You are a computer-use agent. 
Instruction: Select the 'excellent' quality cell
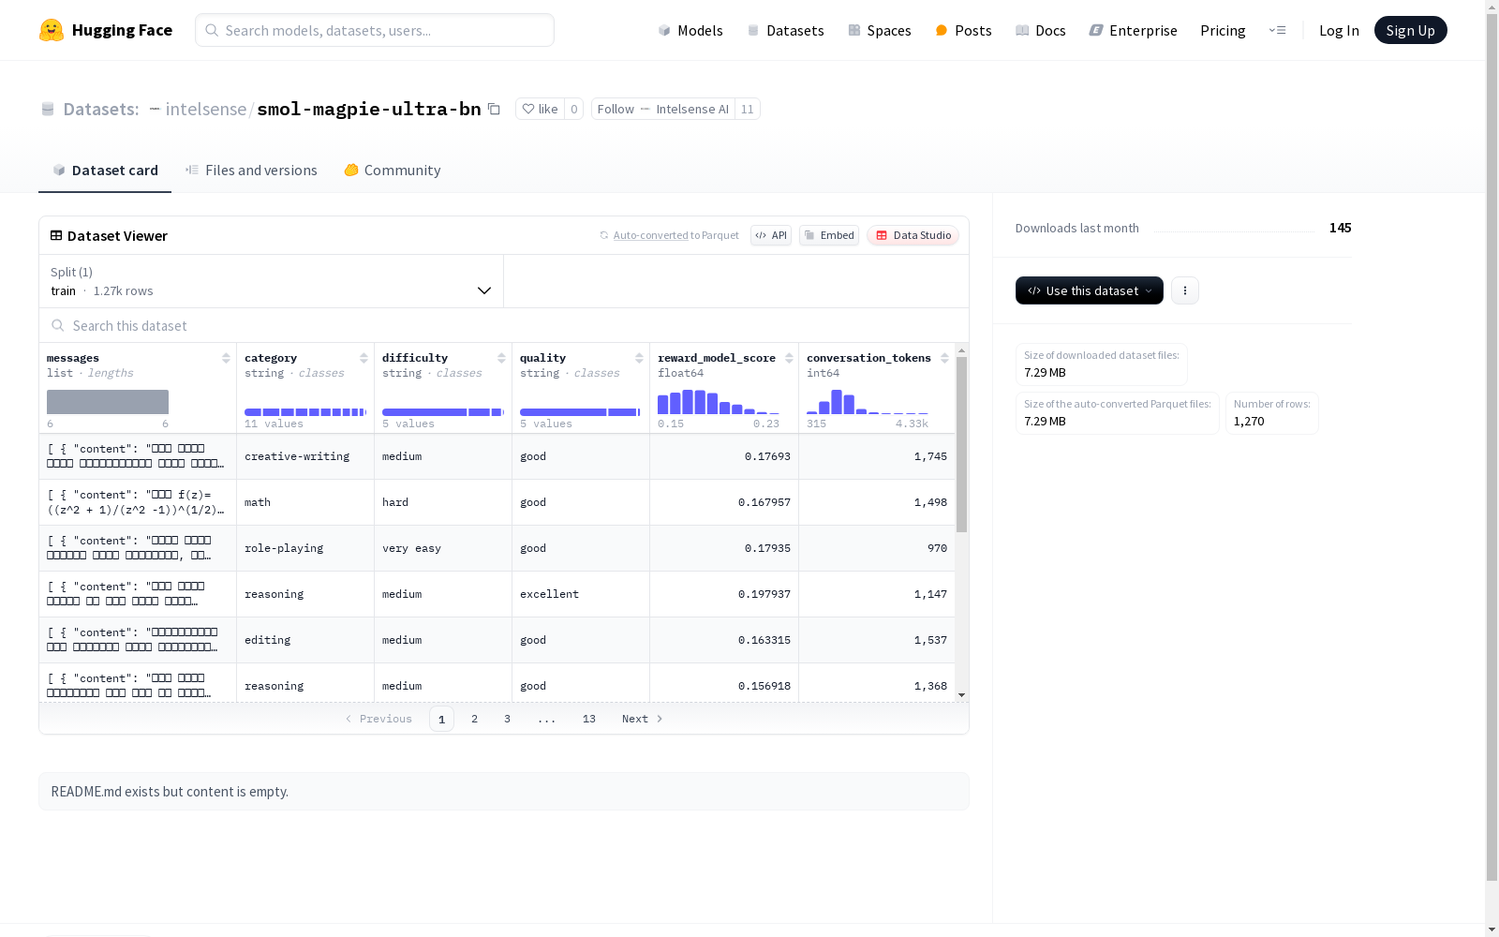[x=581, y=594]
